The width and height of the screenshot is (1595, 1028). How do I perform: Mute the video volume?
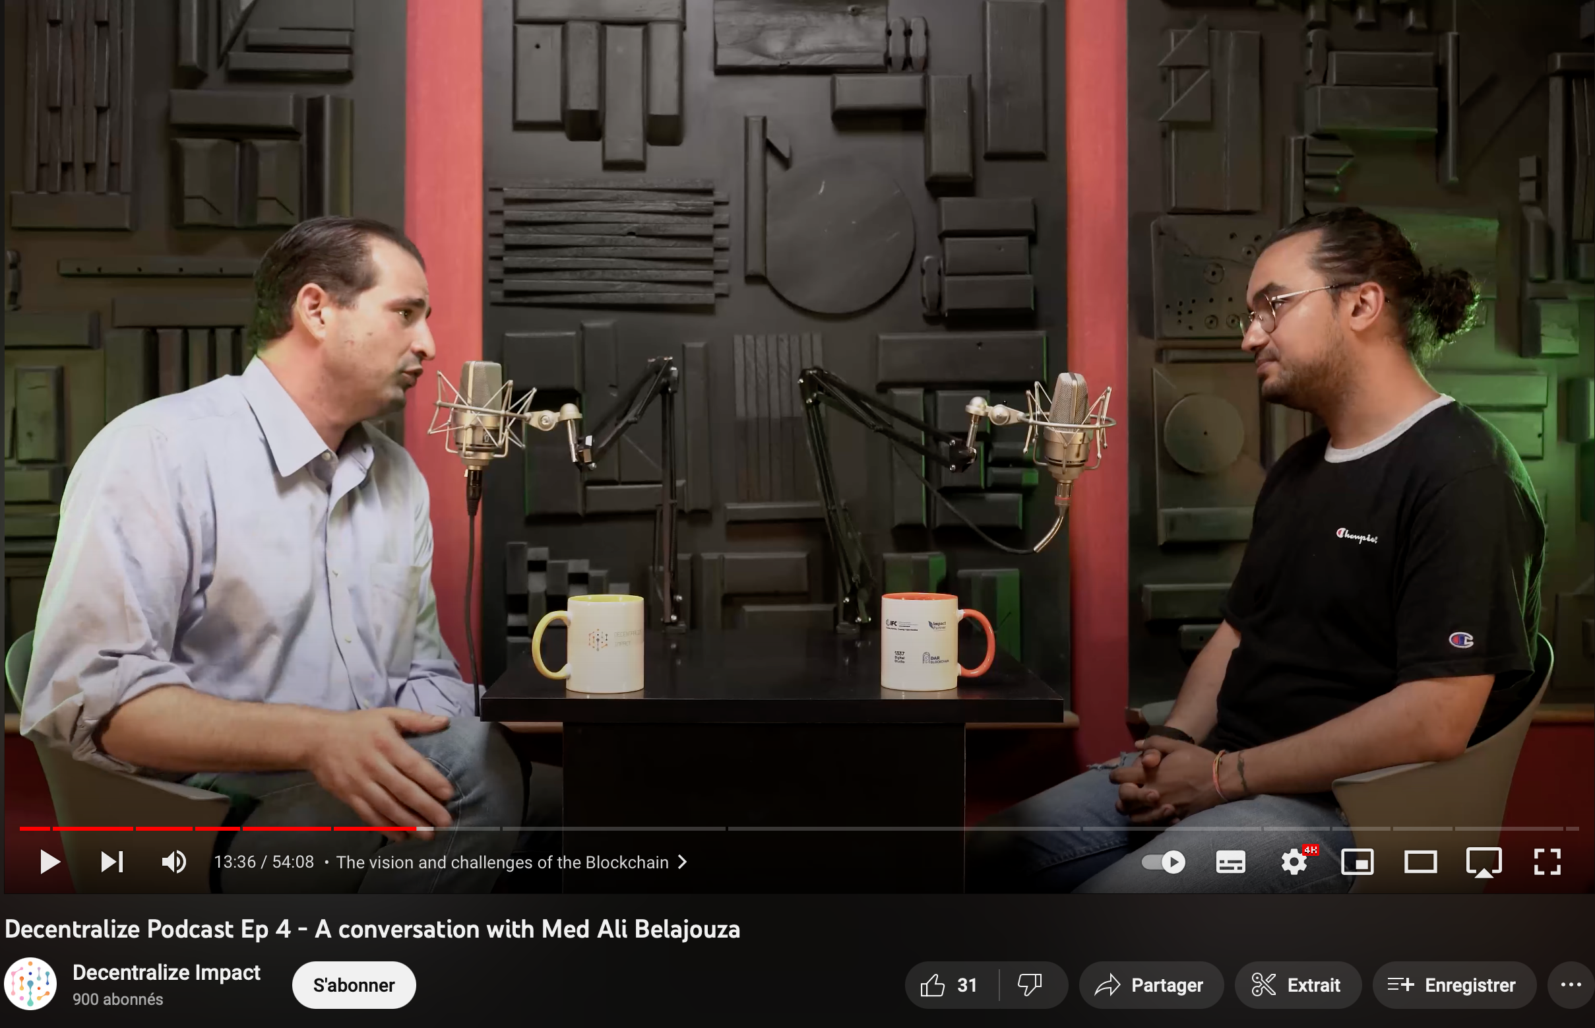coord(173,862)
